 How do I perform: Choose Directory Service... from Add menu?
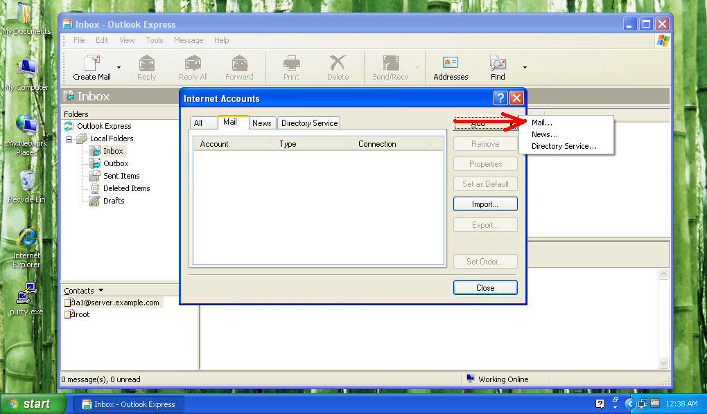point(564,146)
